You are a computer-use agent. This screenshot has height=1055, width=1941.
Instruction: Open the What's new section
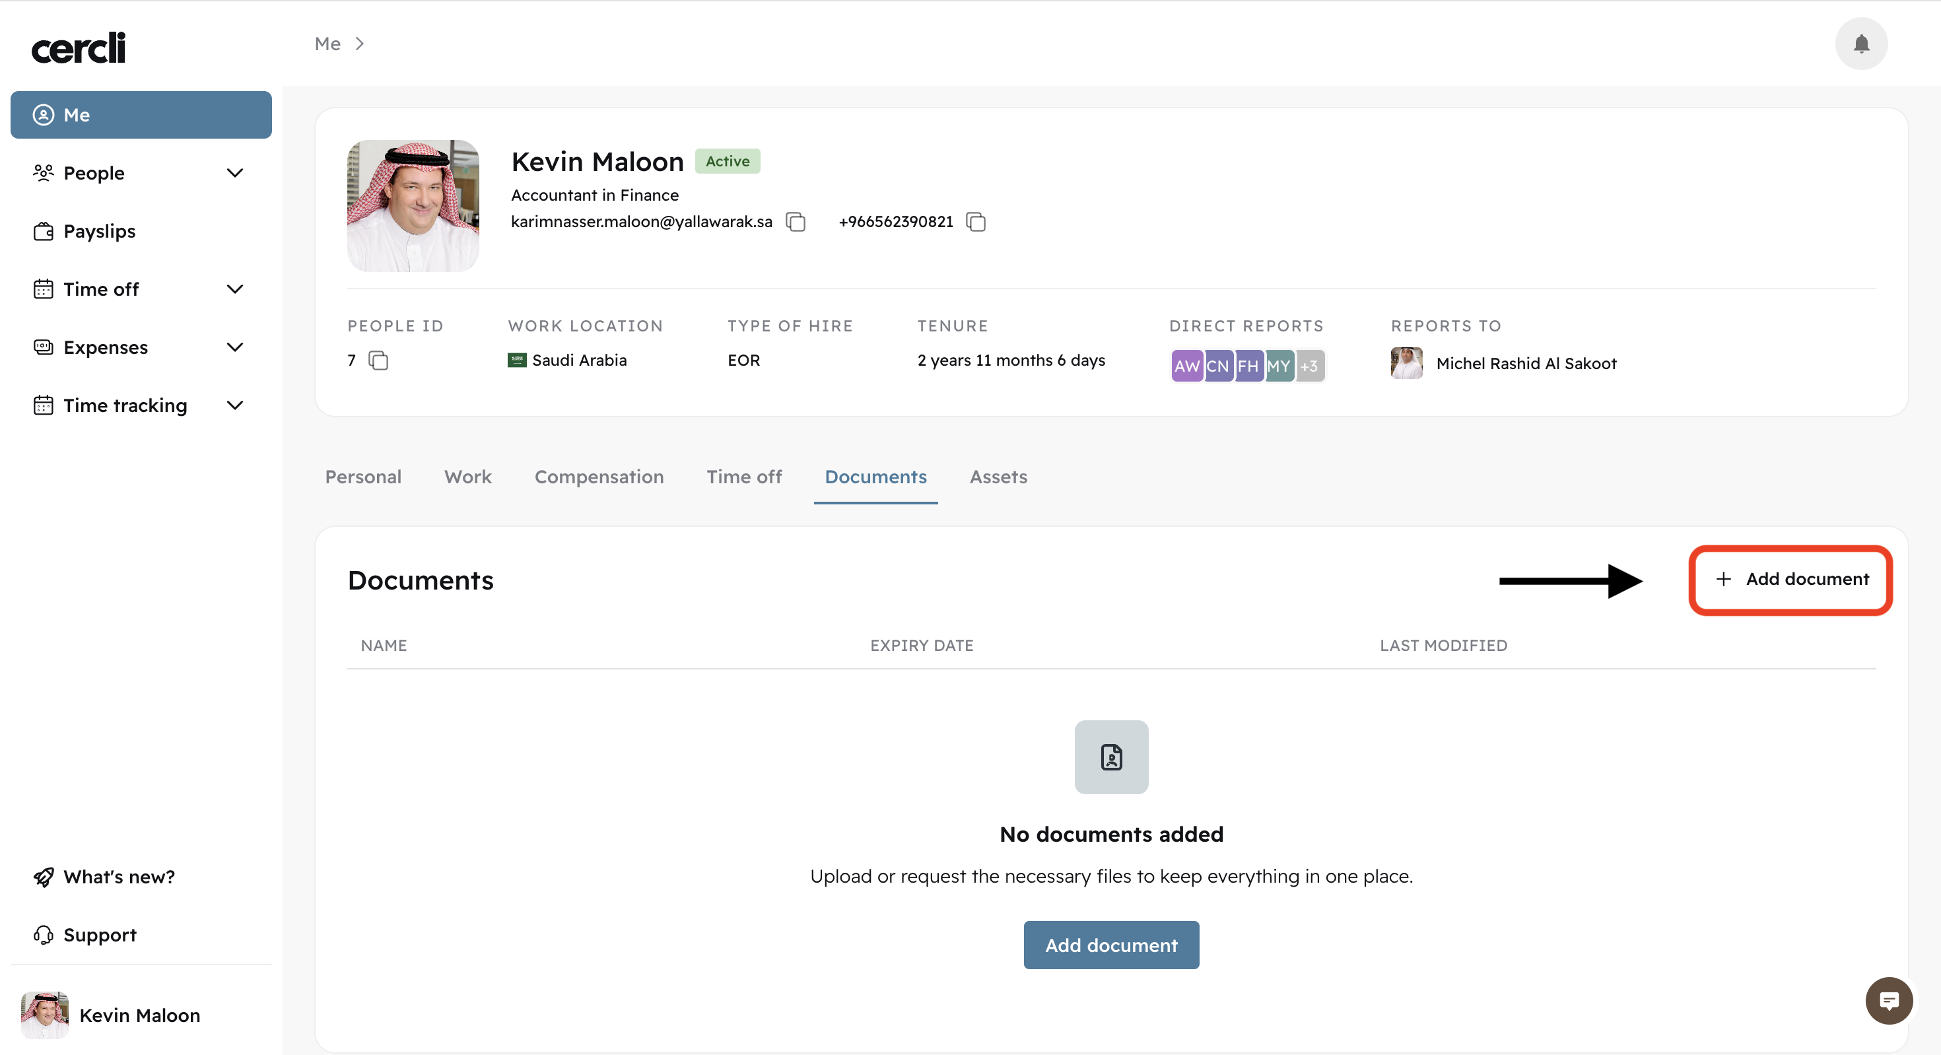(x=119, y=877)
